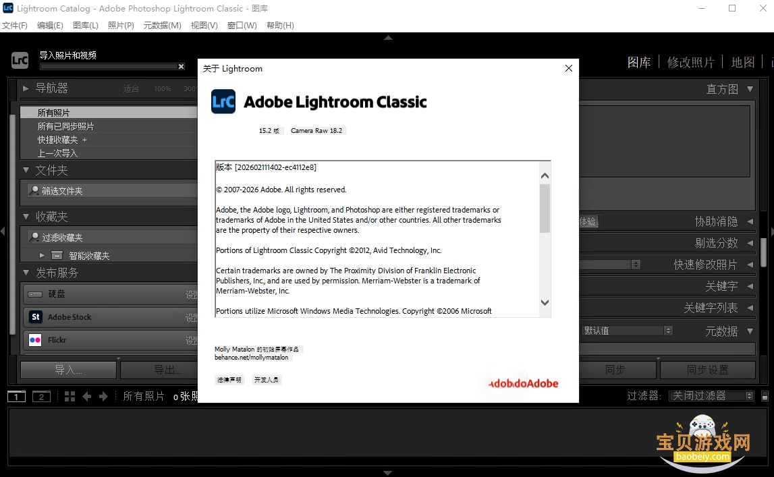
Task: Switch to main window display 1
Action: [16, 397]
